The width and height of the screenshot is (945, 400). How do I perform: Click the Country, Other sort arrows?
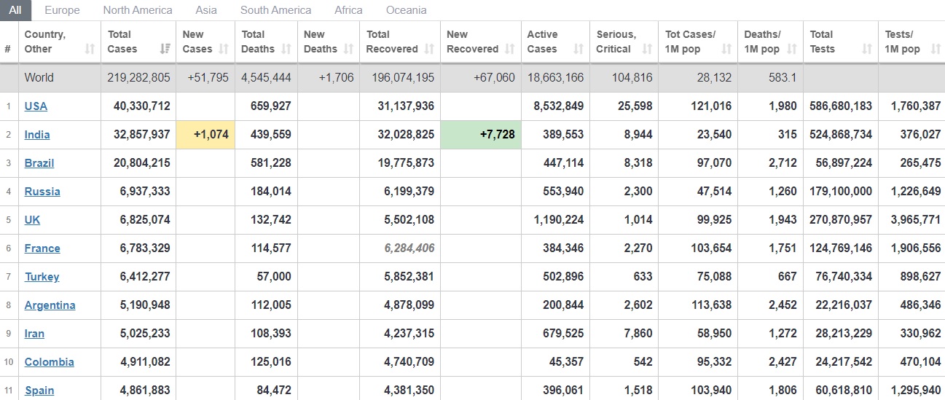pyautogui.click(x=90, y=49)
